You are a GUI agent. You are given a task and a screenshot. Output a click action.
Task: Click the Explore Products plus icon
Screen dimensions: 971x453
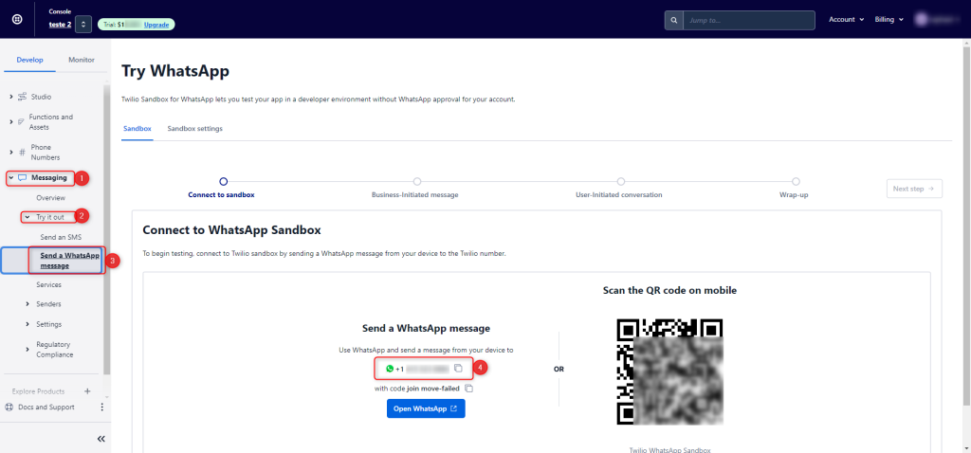coord(87,391)
